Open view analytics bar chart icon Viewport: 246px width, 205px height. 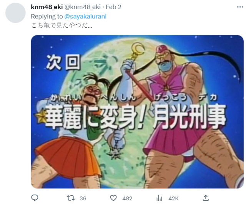159,198
